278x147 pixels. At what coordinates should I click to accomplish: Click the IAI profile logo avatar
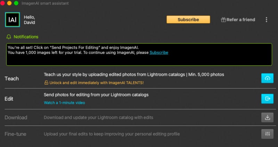click(13, 20)
